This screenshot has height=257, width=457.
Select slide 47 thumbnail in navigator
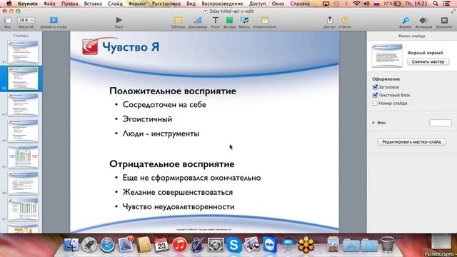coord(23,210)
